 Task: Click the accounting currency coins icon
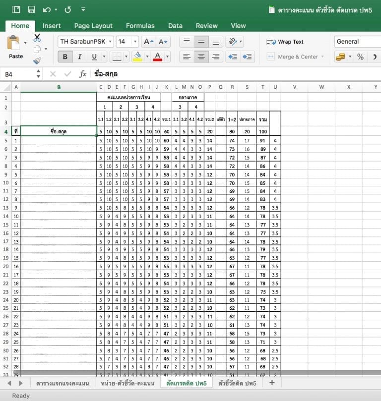coord(341,57)
